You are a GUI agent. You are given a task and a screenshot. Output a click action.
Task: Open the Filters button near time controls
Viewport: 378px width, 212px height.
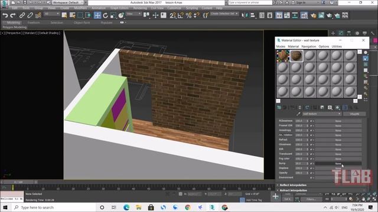(311, 199)
